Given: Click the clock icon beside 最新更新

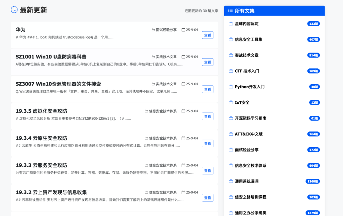Looking at the screenshot, I should click(x=14, y=10).
